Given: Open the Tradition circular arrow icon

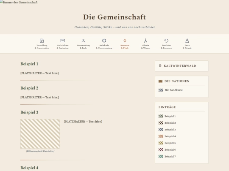Looking at the screenshot, I should tap(166, 41).
